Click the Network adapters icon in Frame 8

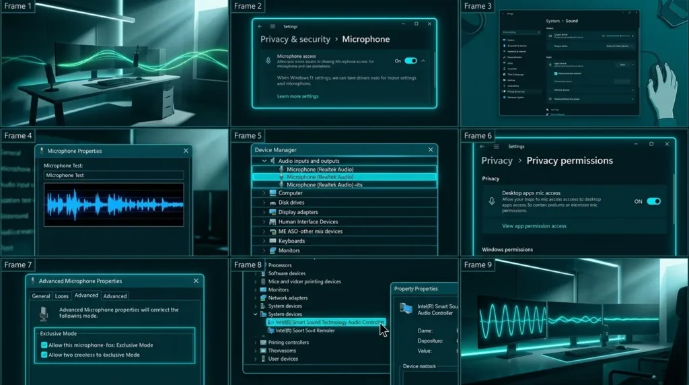(x=263, y=298)
